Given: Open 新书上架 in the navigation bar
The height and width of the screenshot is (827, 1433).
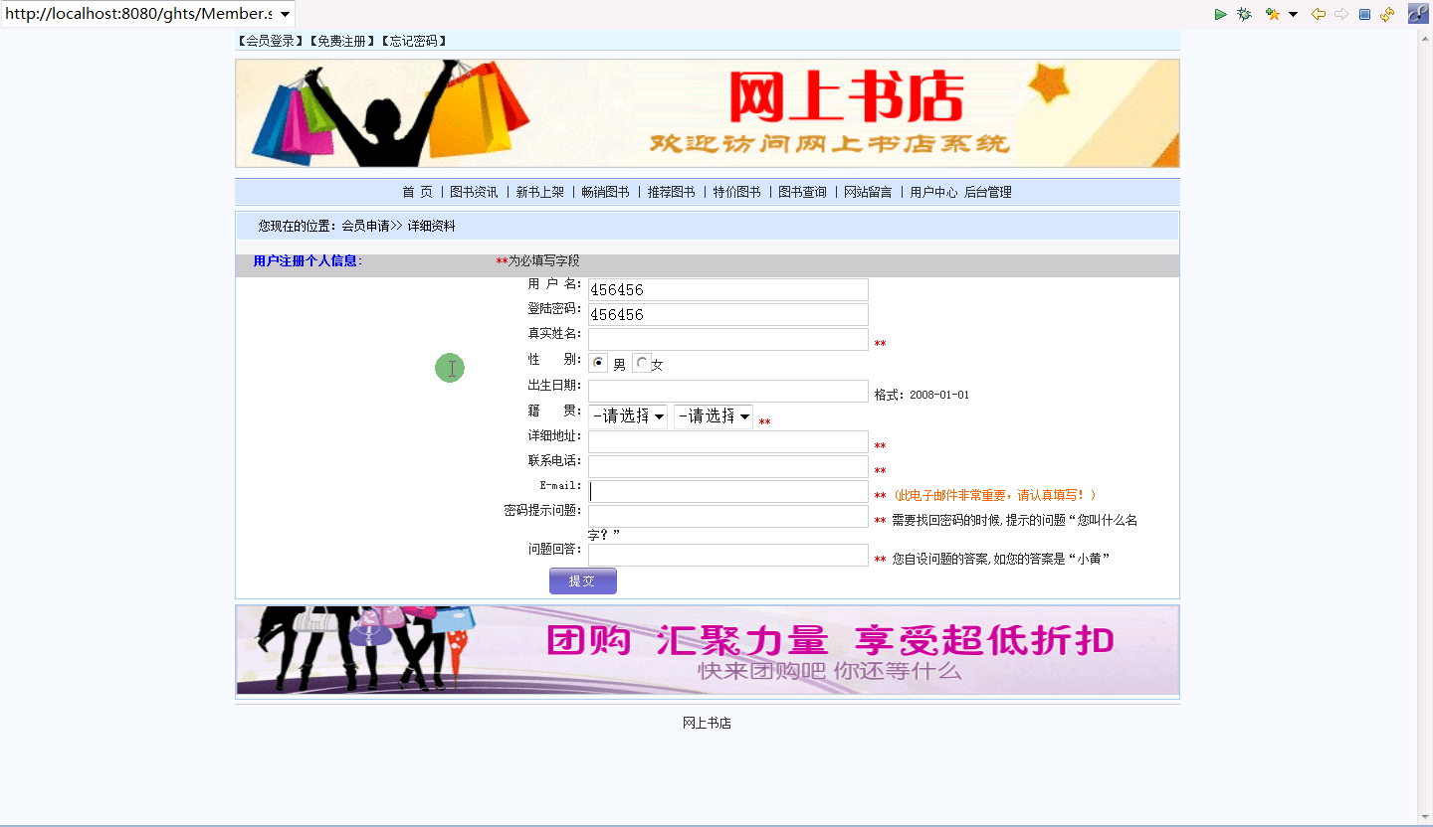Looking at the screenshot, I should pyautogui.click(x=539, y=192).
